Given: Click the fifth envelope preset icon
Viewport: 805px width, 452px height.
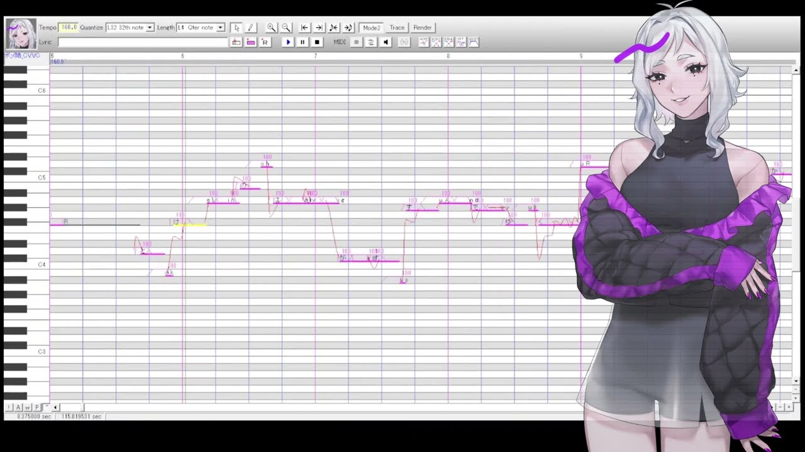Looking at the screenshot, I should pos(474,42).
